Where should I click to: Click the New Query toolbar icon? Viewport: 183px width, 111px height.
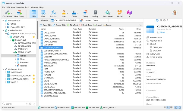point(19,14)
